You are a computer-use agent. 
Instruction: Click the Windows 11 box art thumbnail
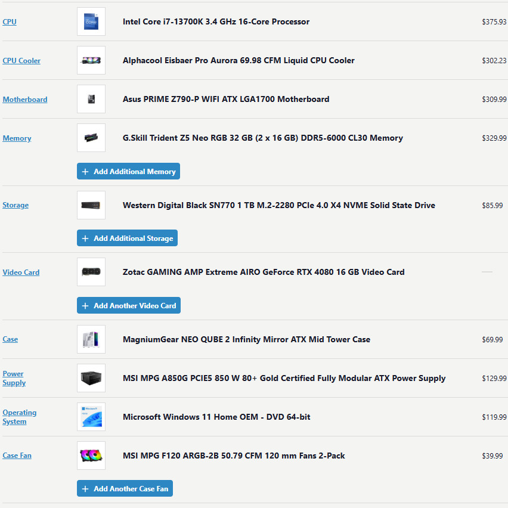(91, 417)
